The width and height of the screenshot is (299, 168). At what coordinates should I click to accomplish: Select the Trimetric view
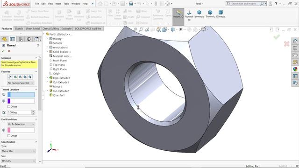click(210, 14)
